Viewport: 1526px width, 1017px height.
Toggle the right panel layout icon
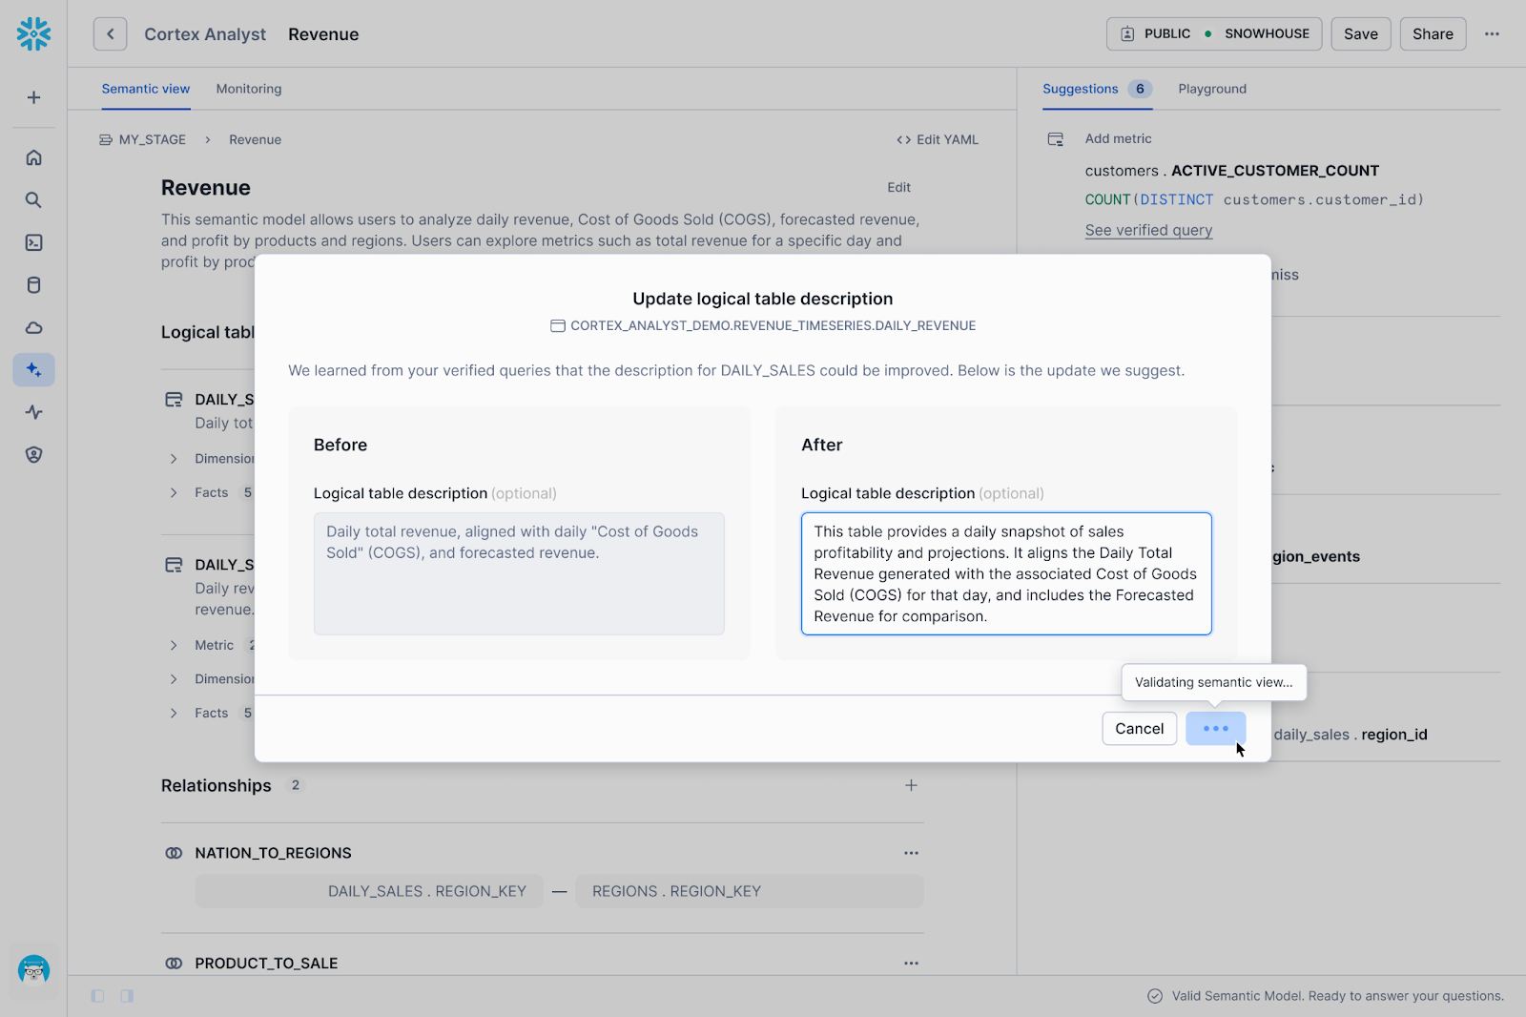click(127, 996)
